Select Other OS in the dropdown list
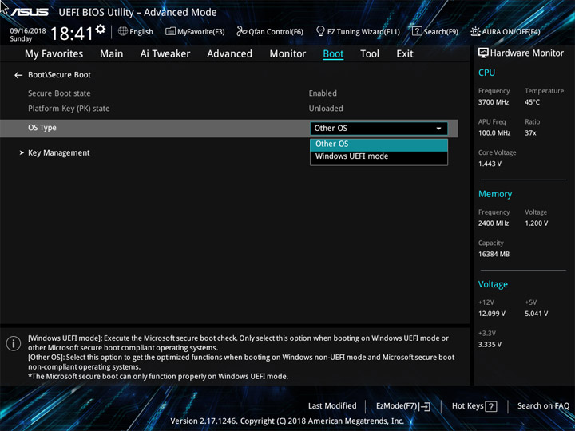The image size is (575, 431). (x=379, y=144)
